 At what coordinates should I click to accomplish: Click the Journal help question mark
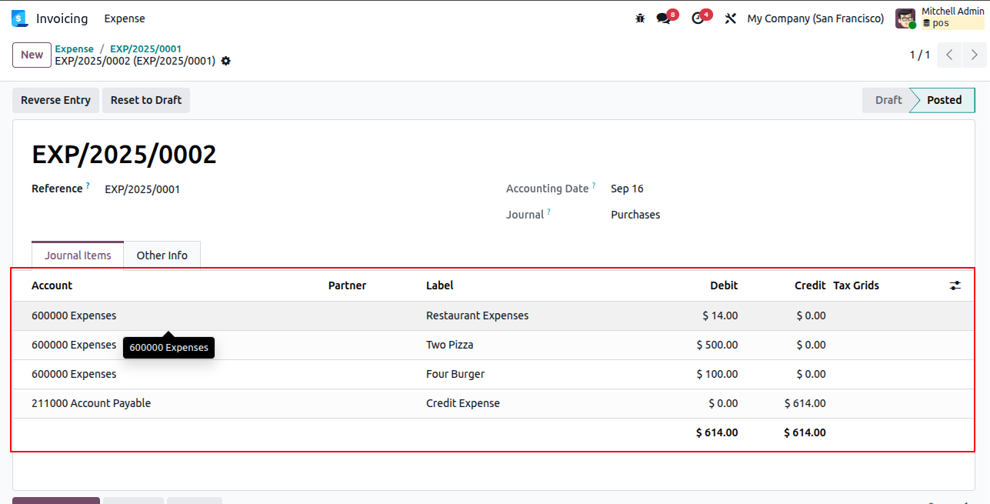tap(548, 212)
